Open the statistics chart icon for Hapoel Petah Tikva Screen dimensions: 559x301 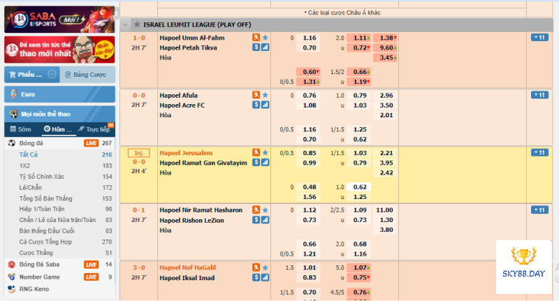[265, 47]
